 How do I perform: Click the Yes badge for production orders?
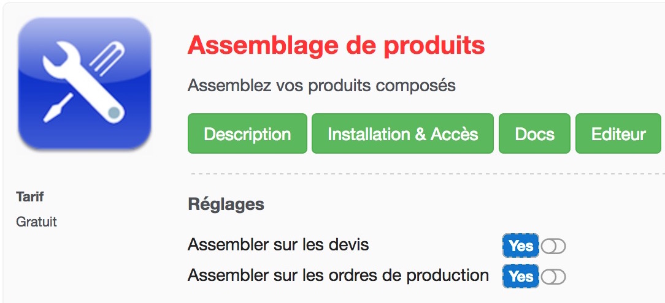(x=521, y=276)
